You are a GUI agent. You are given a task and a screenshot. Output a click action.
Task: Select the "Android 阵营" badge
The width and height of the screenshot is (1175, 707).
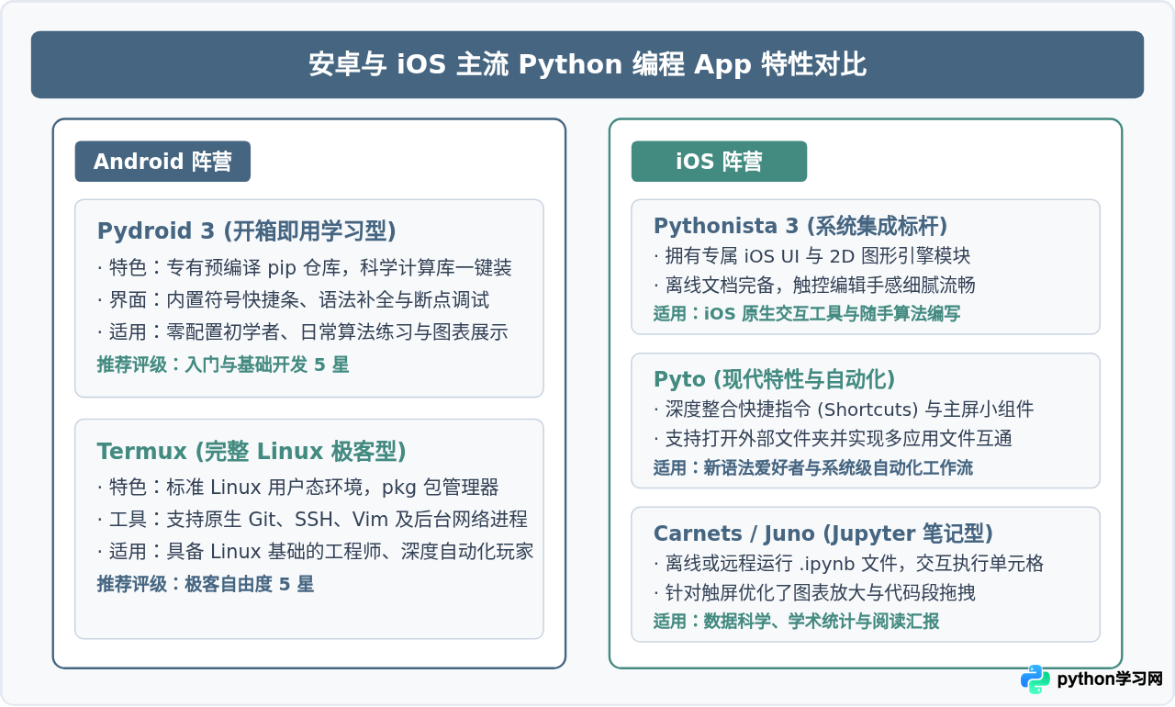coord(162,162)
